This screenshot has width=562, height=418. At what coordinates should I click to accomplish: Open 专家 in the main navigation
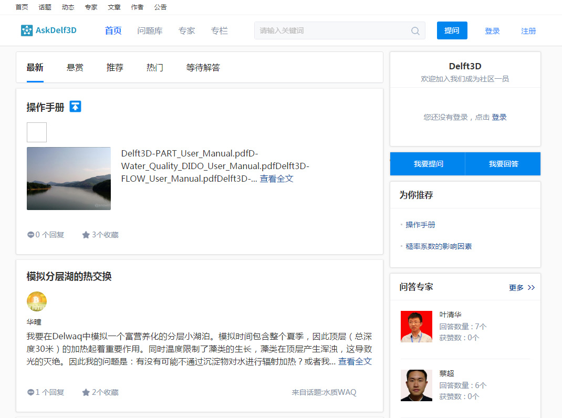point(187,31)
